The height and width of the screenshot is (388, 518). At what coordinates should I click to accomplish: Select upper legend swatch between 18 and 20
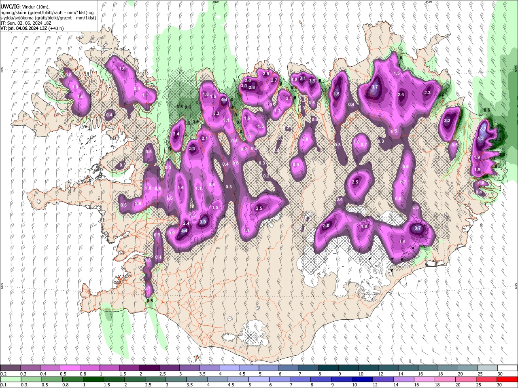click(448, 368)
